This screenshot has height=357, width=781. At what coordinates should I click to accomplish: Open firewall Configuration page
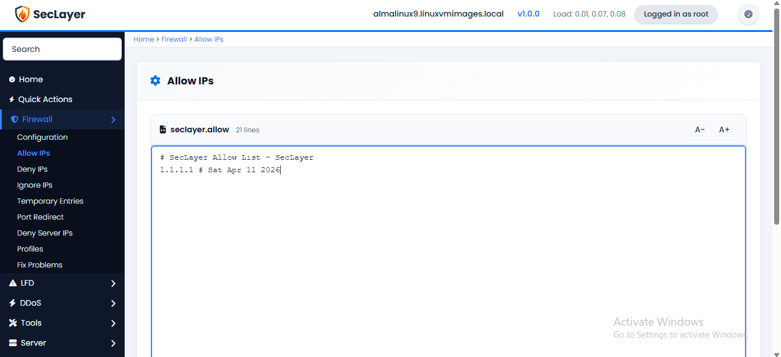tap(42, 137)
